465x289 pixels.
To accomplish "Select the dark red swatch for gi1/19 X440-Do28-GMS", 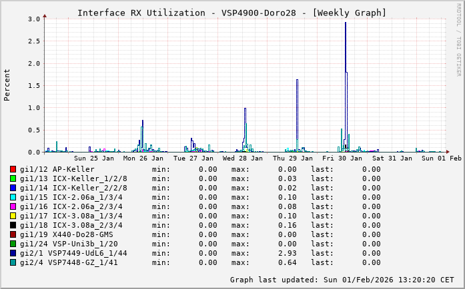I will (x=13, y=234).
